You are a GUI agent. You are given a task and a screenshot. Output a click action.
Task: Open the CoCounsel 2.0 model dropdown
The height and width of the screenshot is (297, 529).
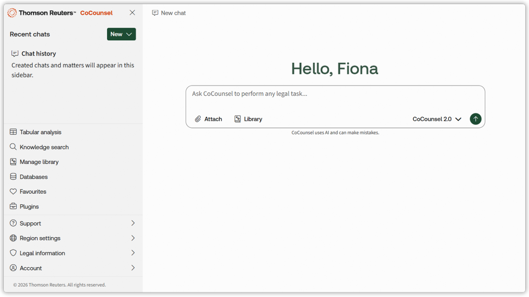(x=437, y=119)
